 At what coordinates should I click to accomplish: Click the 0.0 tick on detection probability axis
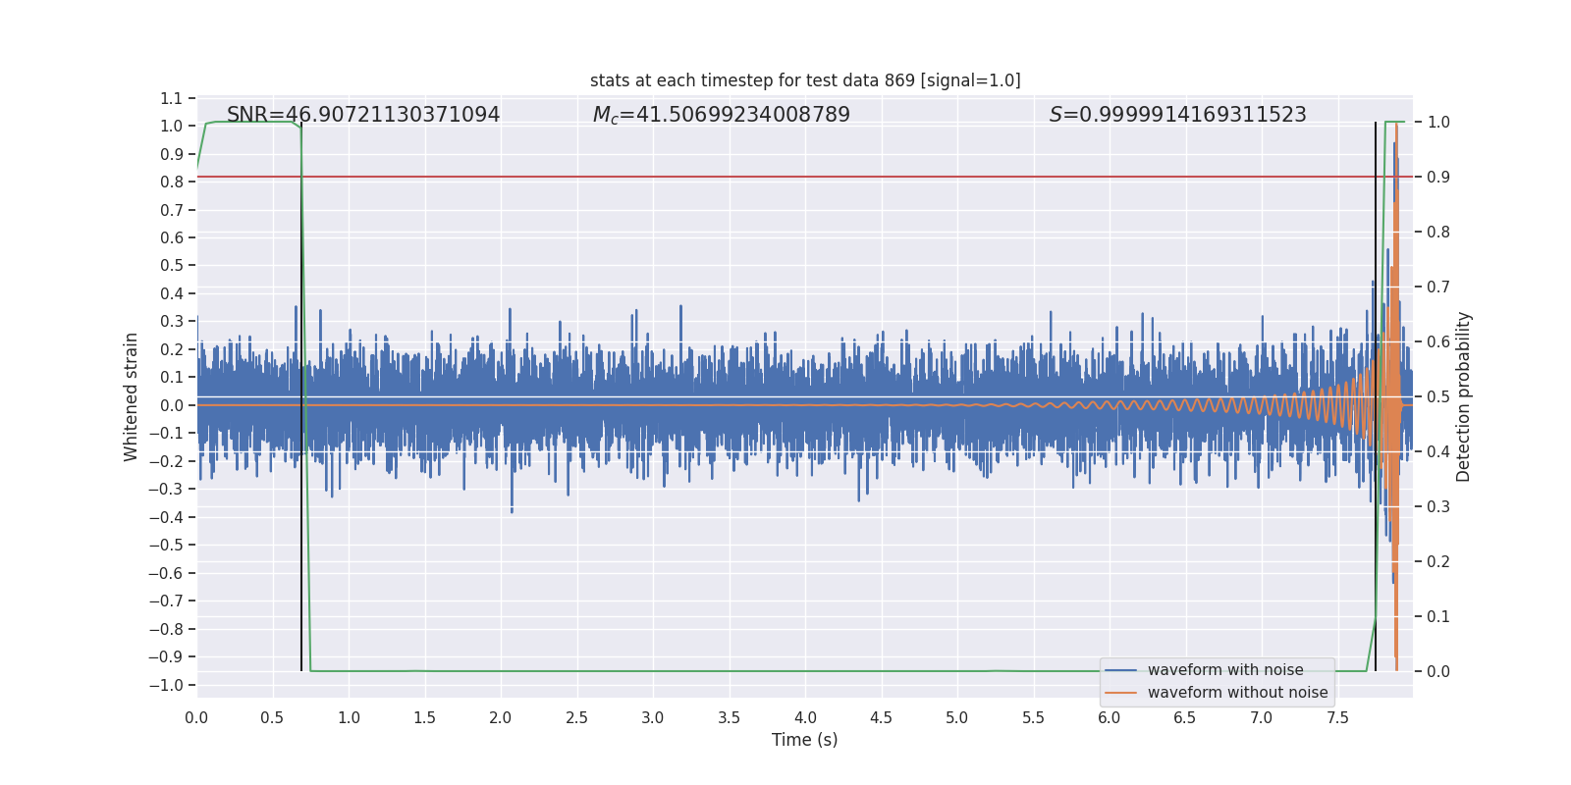(x=1438, y=672)
